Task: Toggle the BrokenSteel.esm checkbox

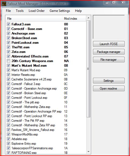Action: click(8, 38)
